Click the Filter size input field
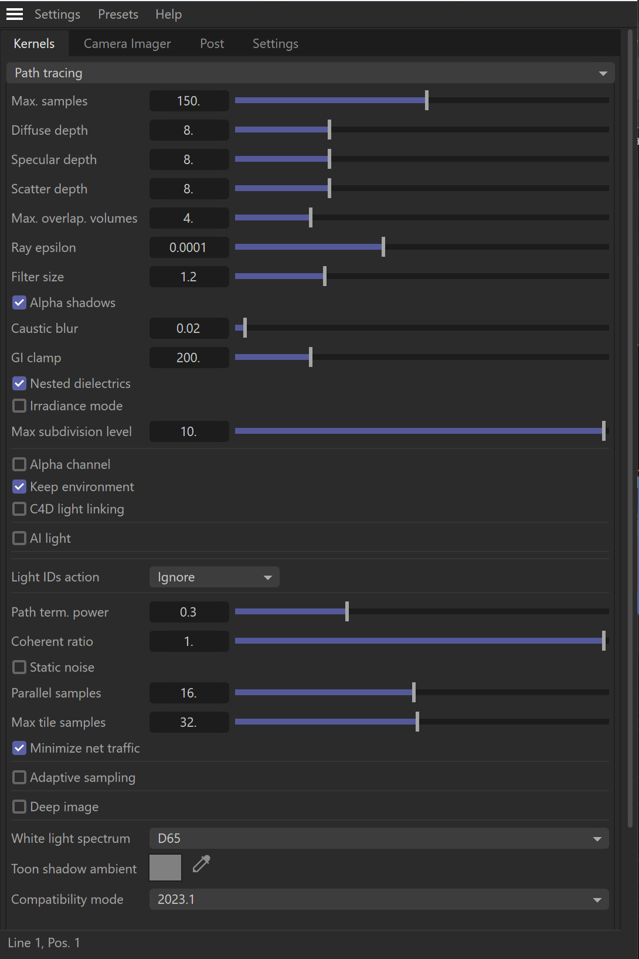This screenshot has height=959, width=639. (x=189, y=277)
